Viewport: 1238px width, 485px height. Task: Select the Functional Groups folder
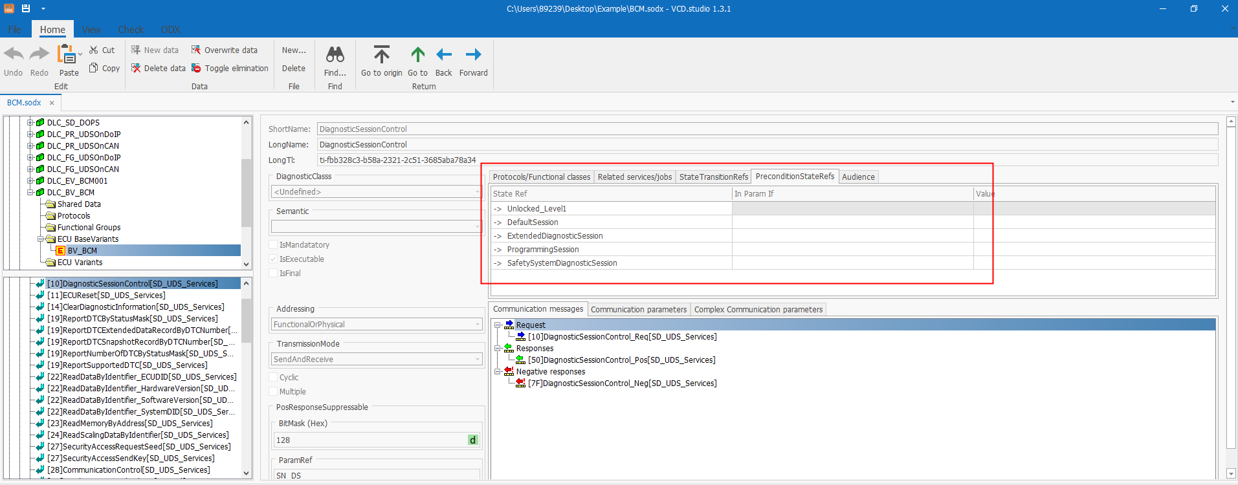pyautogui.click(x=89, y=228)
